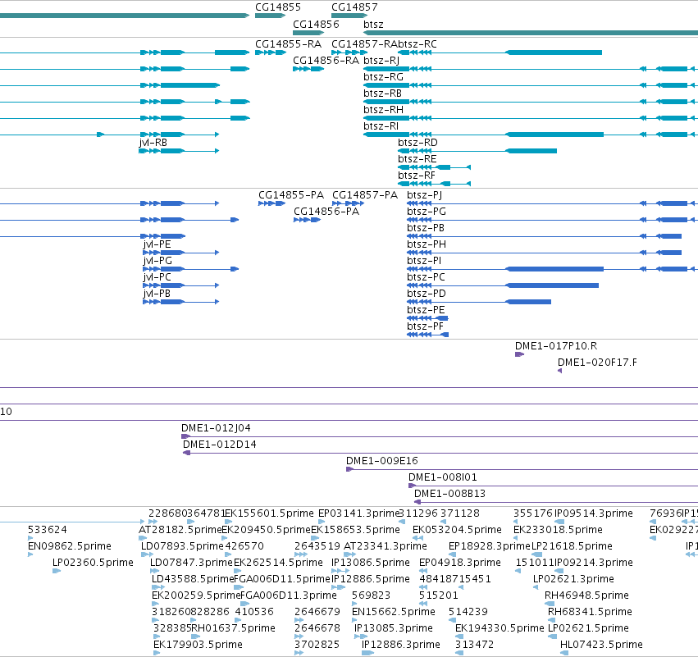Select the btsz-RG transcript label

(383, 77)
